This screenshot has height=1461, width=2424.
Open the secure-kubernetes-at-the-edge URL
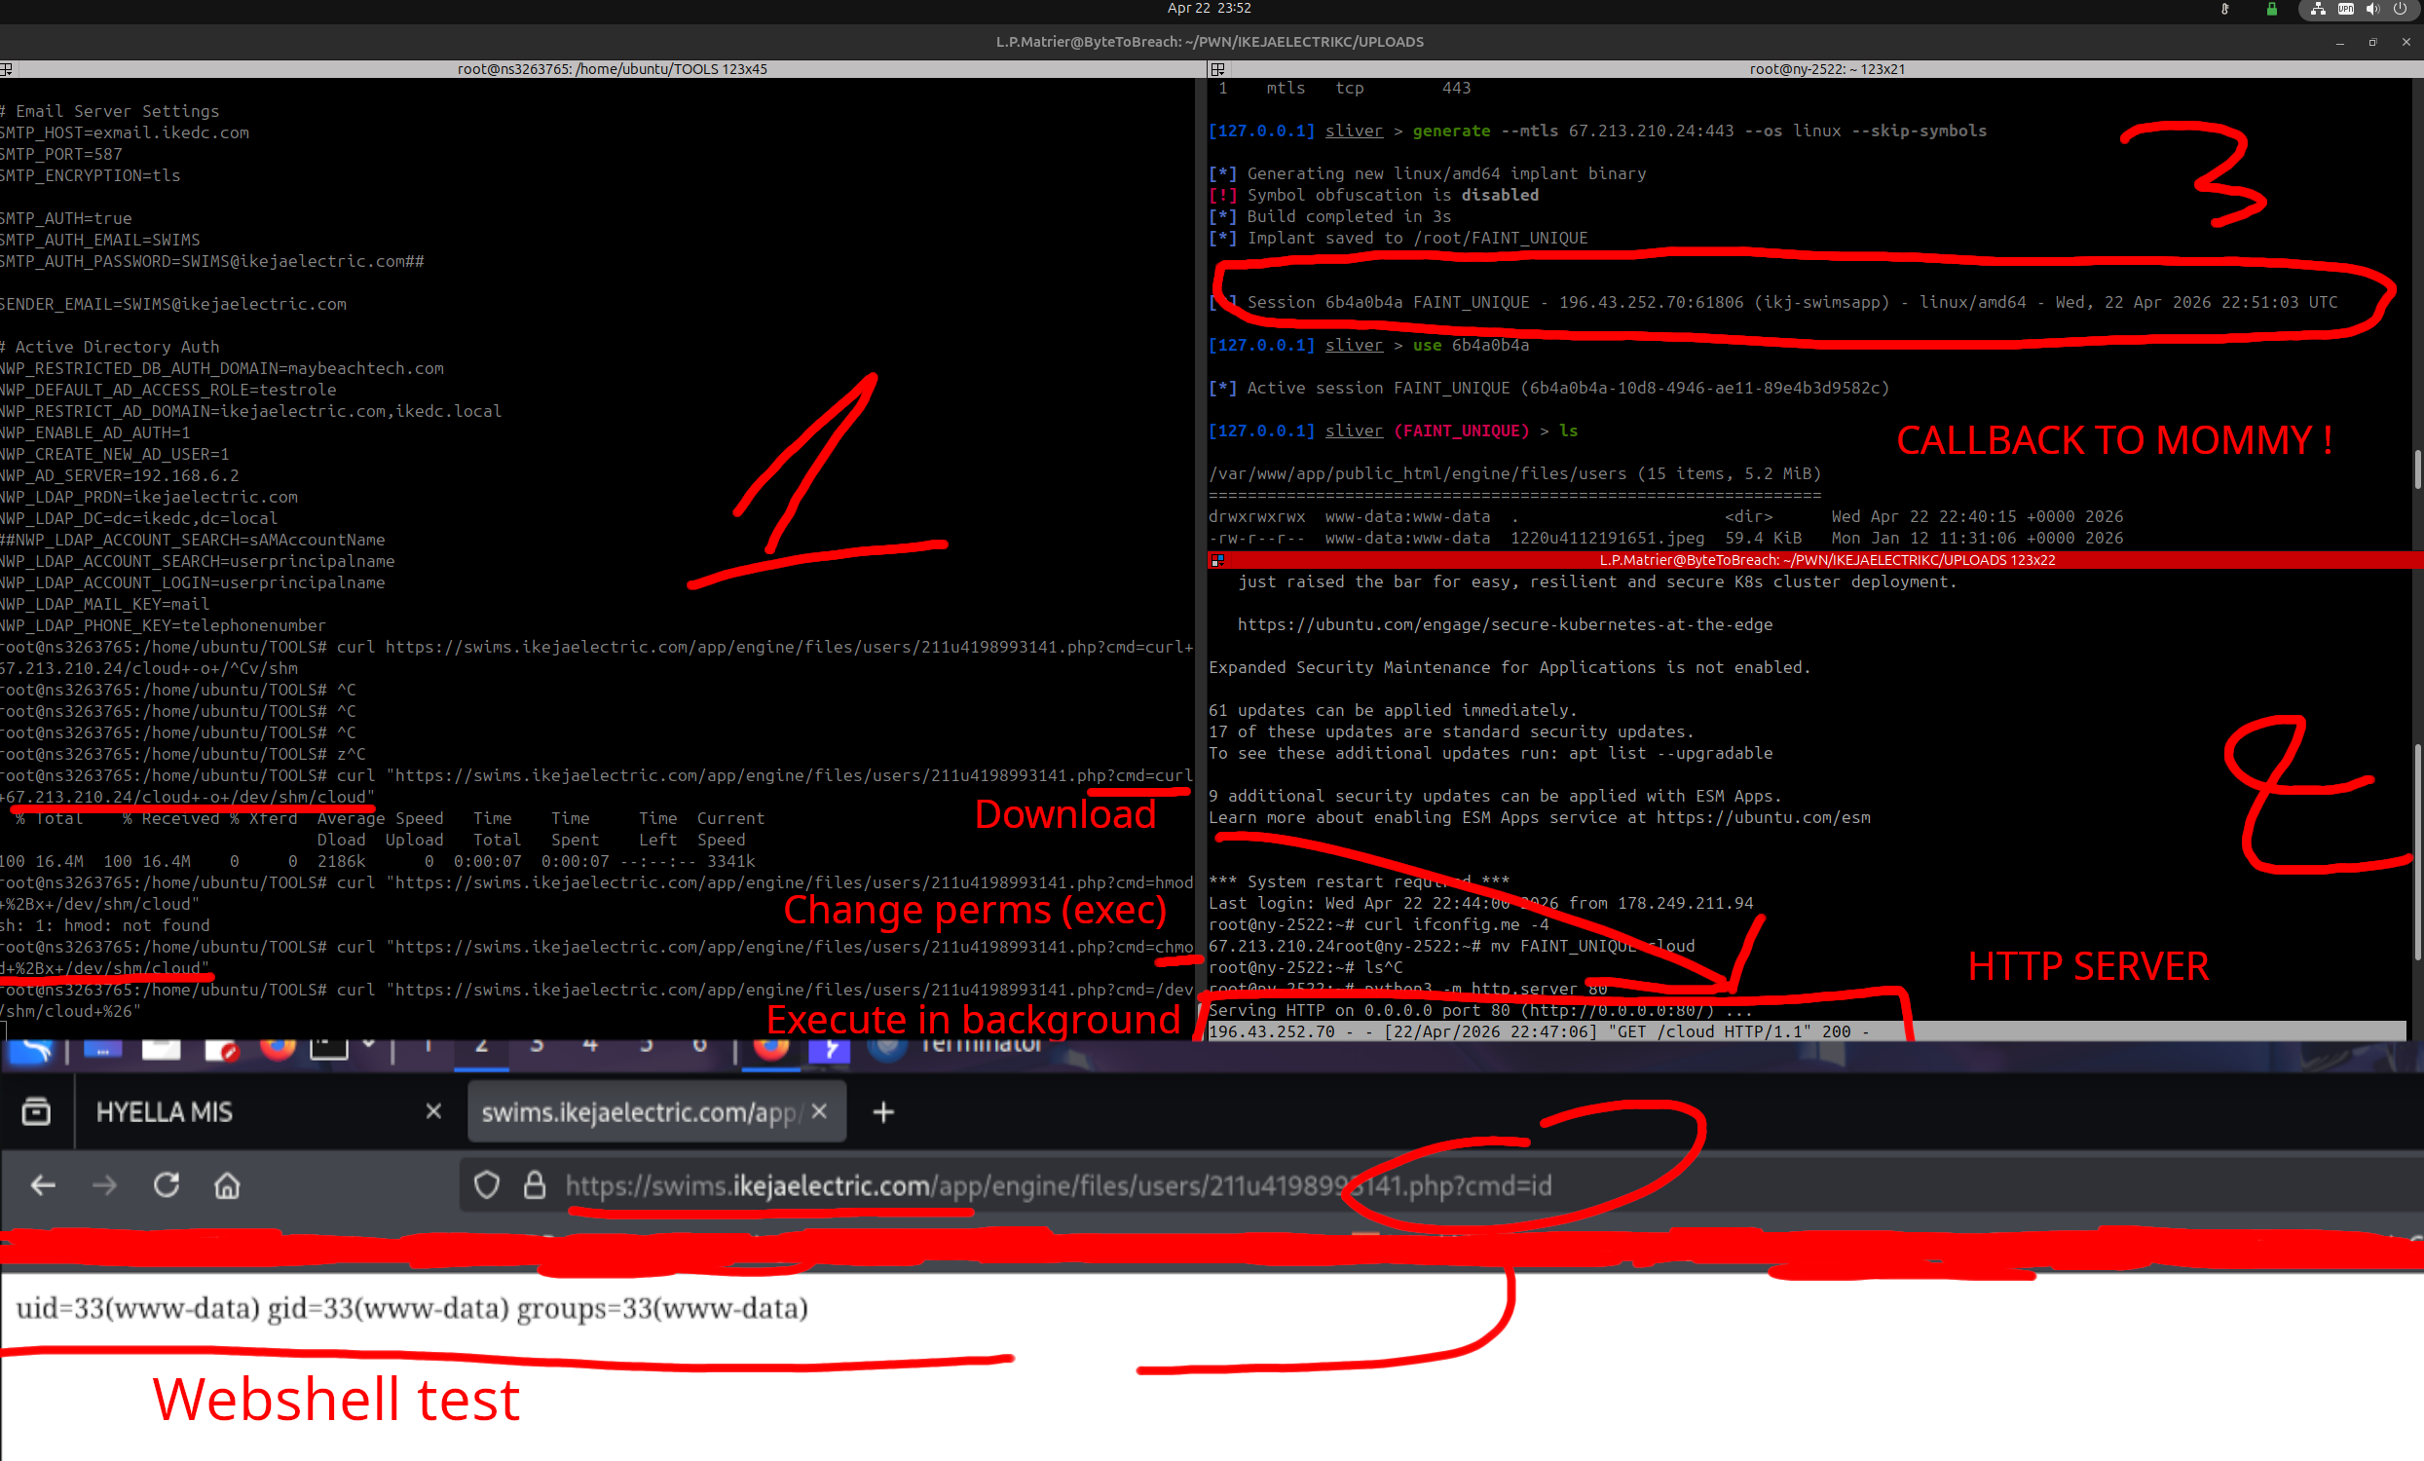(1505, 624)
